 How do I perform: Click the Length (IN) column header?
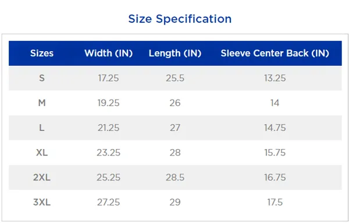pos(175,53)
